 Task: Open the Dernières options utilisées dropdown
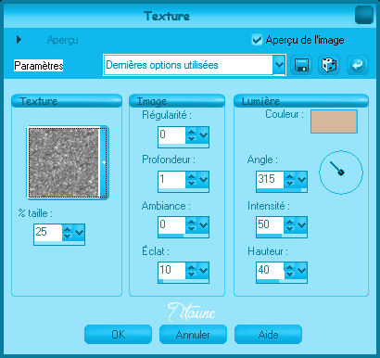(x=279, y=65)
